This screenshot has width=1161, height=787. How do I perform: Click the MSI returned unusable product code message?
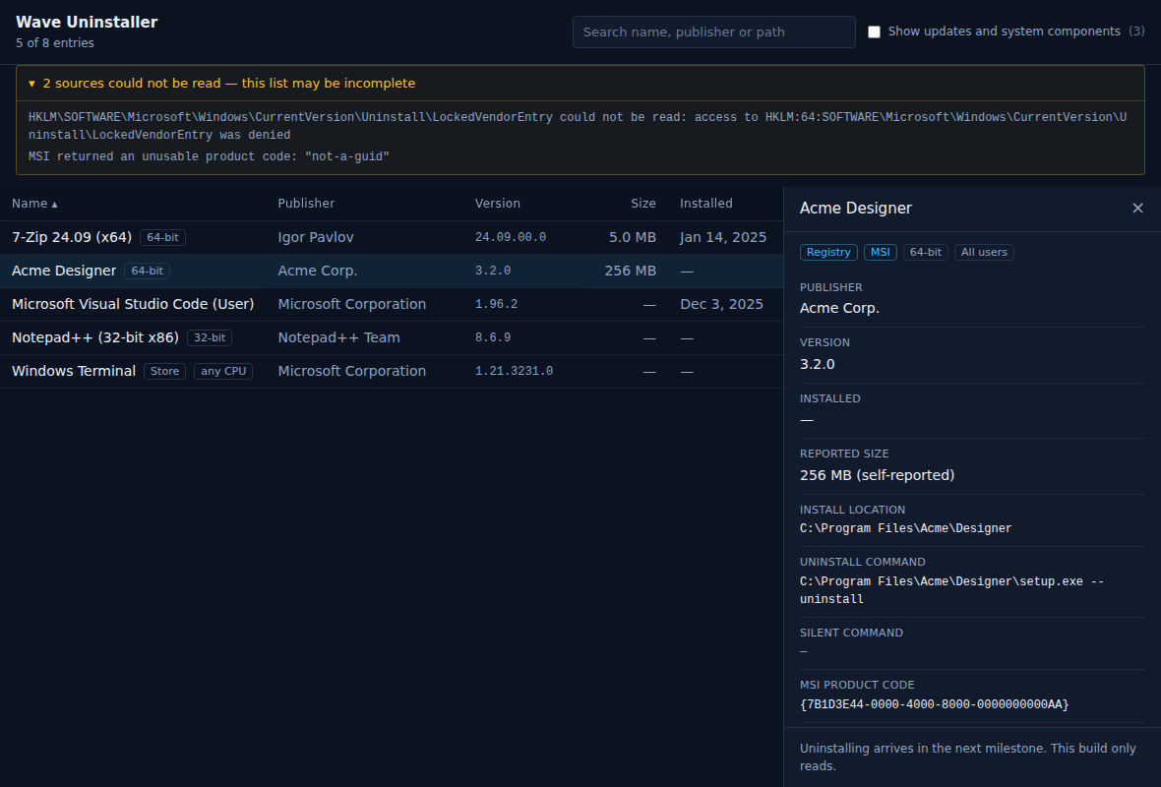pyautogui.click(x=209, y=157)
